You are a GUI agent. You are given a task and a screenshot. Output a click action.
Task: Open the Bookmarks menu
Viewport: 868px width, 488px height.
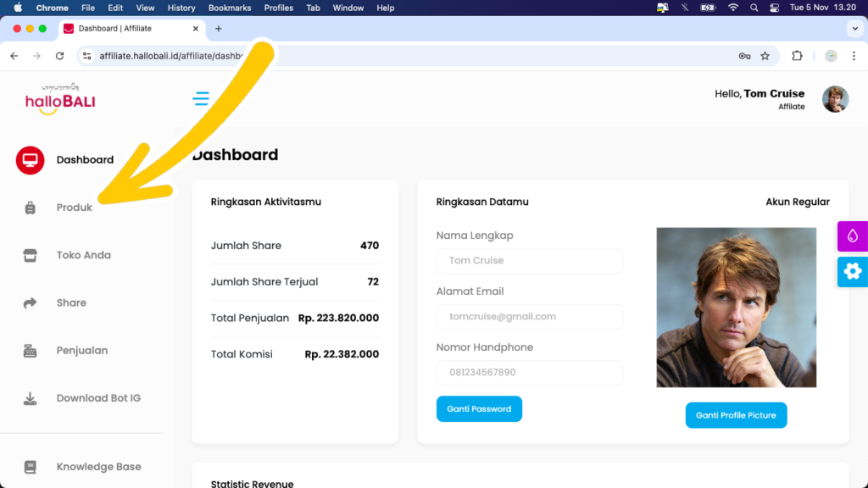[x=230, y=8]
